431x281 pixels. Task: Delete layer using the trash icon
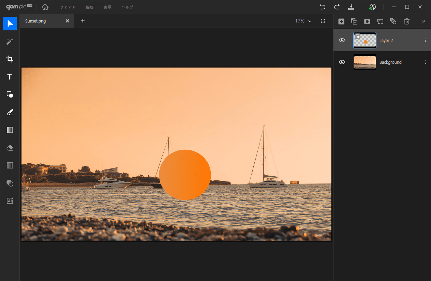click(x=406, y=21)
